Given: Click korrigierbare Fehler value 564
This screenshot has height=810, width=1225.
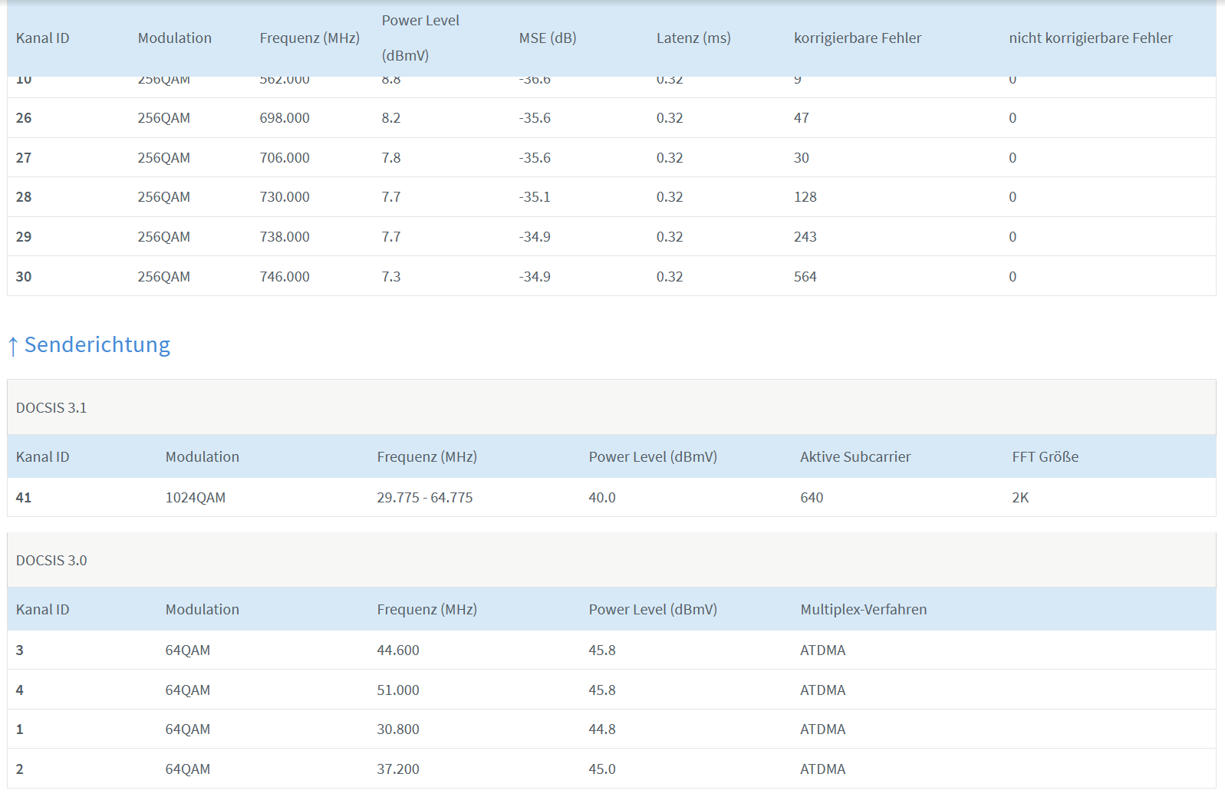Looking at the screenshot, I should click(x=805, y=277).
